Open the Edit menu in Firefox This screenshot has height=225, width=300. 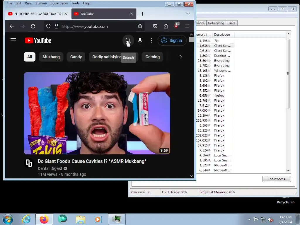tap(18, 3)
